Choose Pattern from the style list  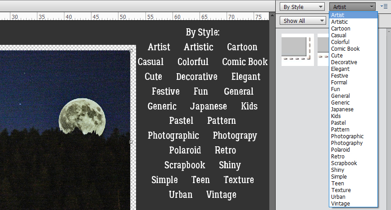[353, 129]
